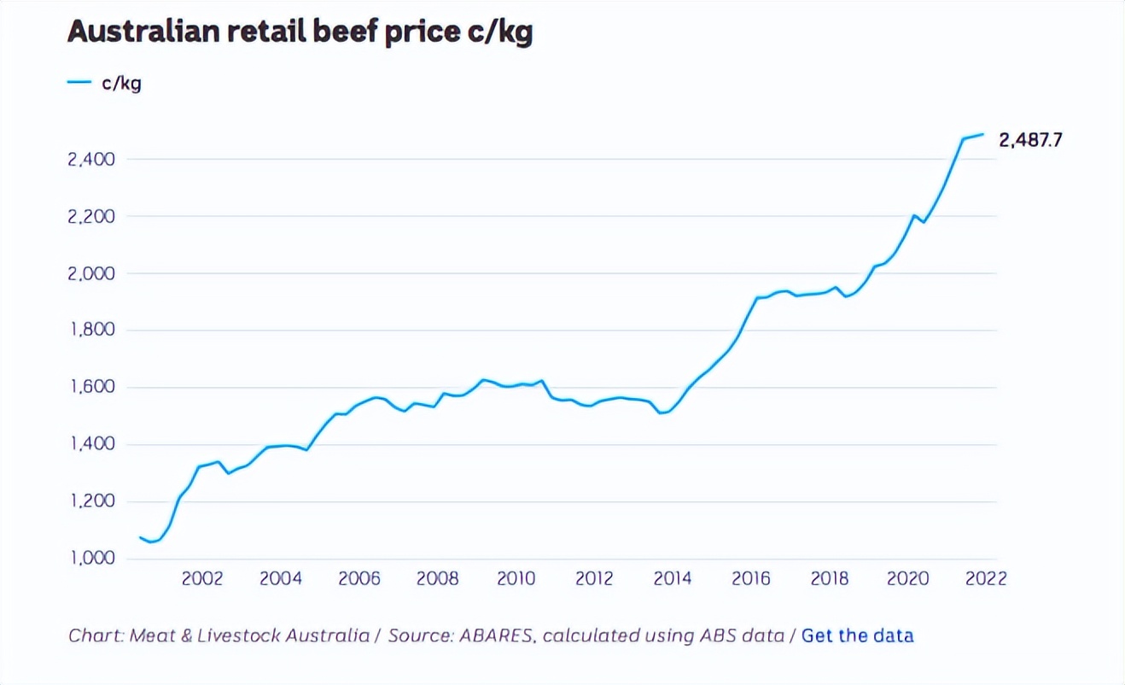Click the 1,000 y-axis label
Image resolution: width=1125 pixels, height=685 pixels.
click(x=92, y=559)
